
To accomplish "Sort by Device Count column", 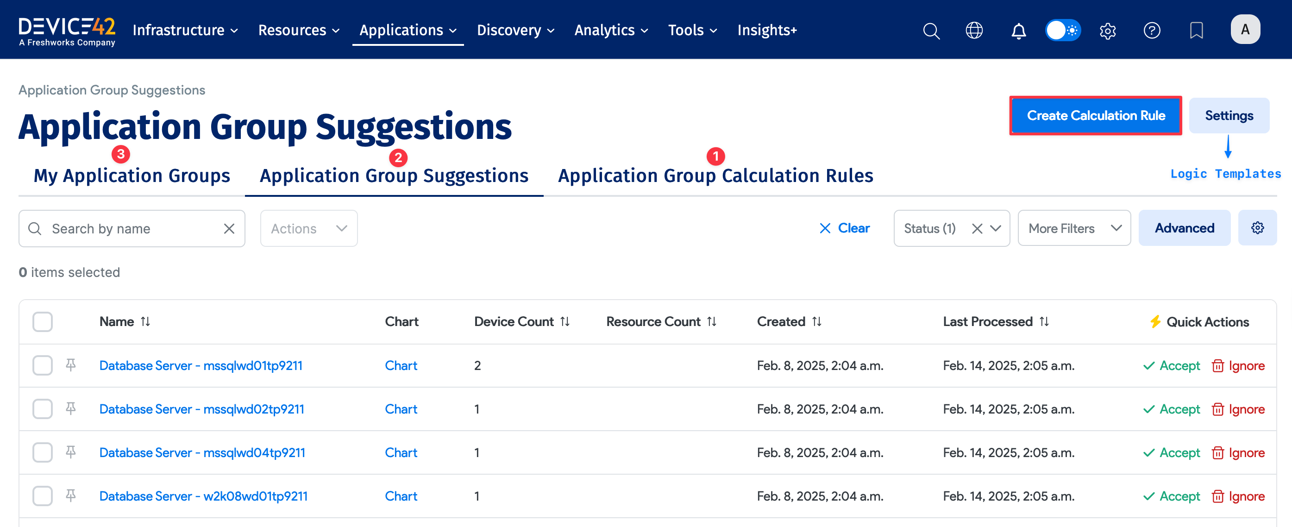I will [565, 321].
